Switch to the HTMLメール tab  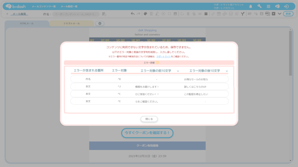click(x=27, y=23)
